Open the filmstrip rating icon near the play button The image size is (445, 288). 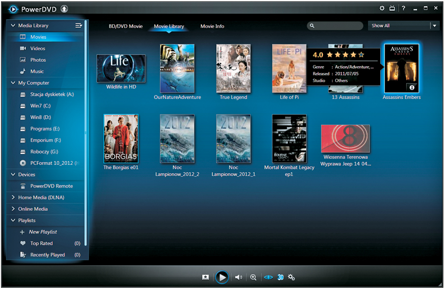click(205, 277)
